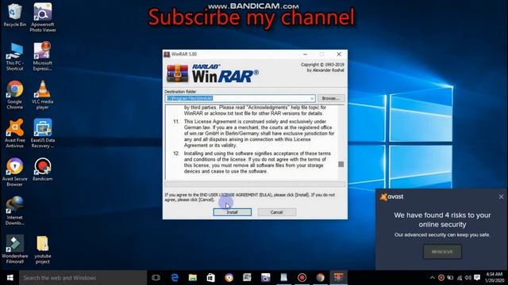Select the VLC media player icon
The height and width of the screenshot is (285, 508).
click(42, 95)
